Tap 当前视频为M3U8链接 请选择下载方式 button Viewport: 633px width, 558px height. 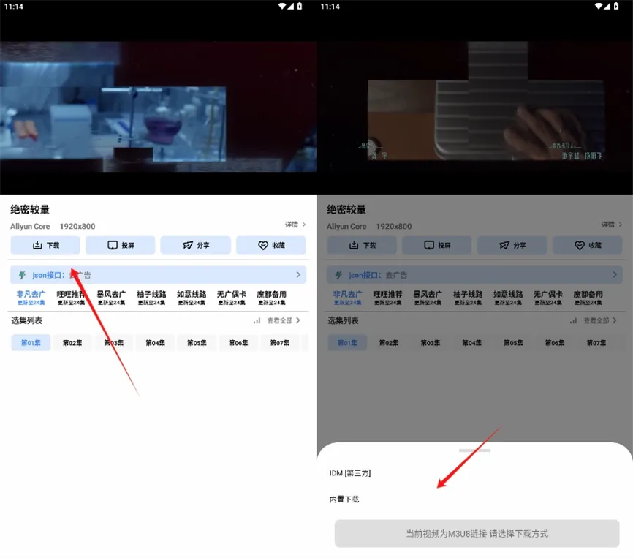tap(477, 534)
